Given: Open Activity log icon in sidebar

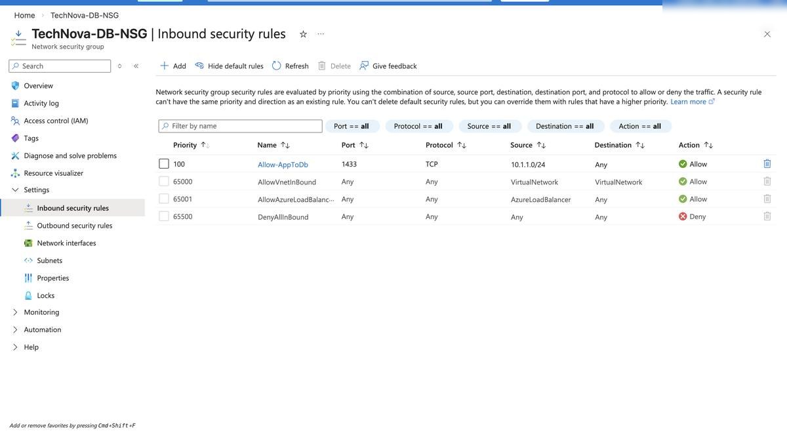Looking at the screenshot, I should pos(15,103).
